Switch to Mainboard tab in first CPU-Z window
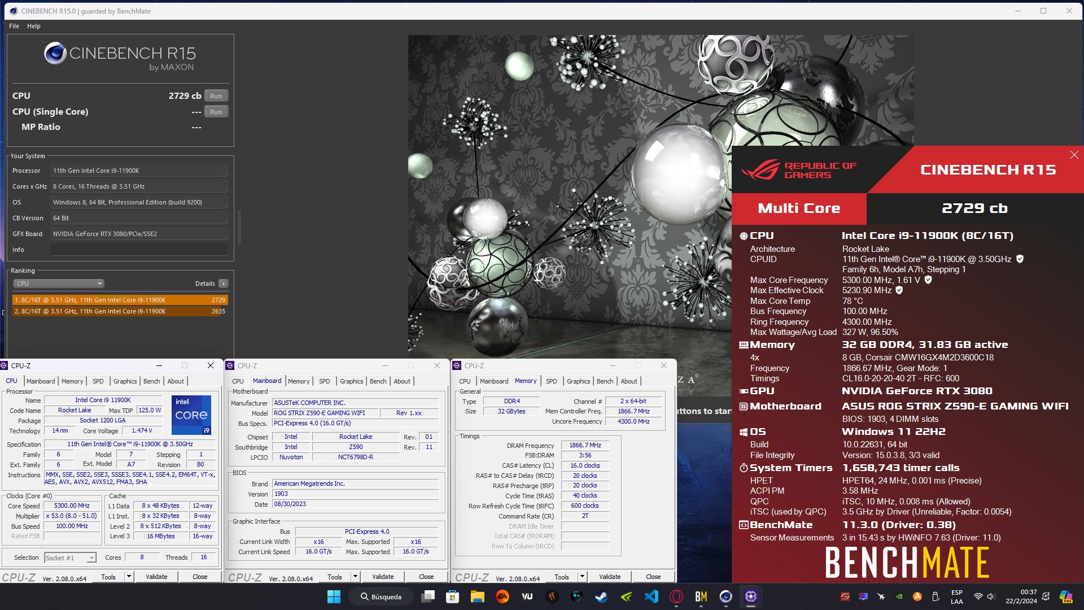The width and height of the screenshot is (1084, 610). pos(41,381)
